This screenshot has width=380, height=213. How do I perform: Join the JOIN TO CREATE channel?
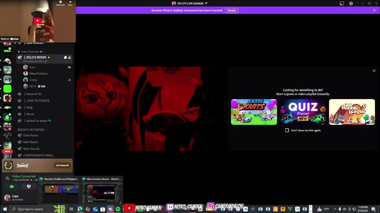pyautogui.click(x=45, y=101)
